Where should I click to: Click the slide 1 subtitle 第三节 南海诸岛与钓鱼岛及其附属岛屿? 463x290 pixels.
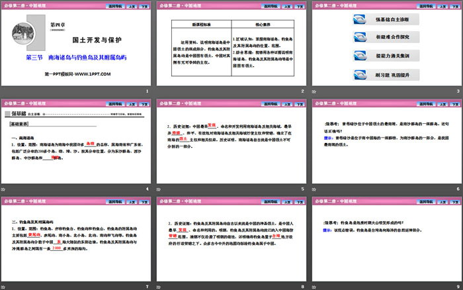(x=76, y=58)
